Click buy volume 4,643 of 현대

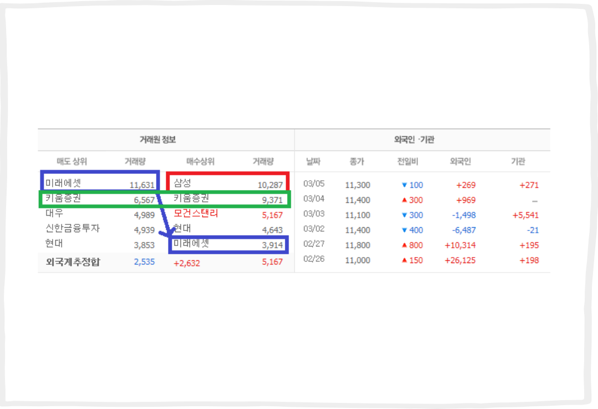point(272,230)
